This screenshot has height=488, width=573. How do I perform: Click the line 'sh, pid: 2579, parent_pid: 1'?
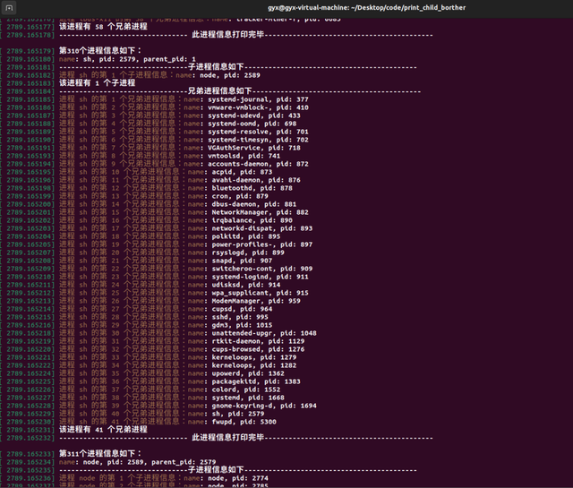[x=140, y=59]
